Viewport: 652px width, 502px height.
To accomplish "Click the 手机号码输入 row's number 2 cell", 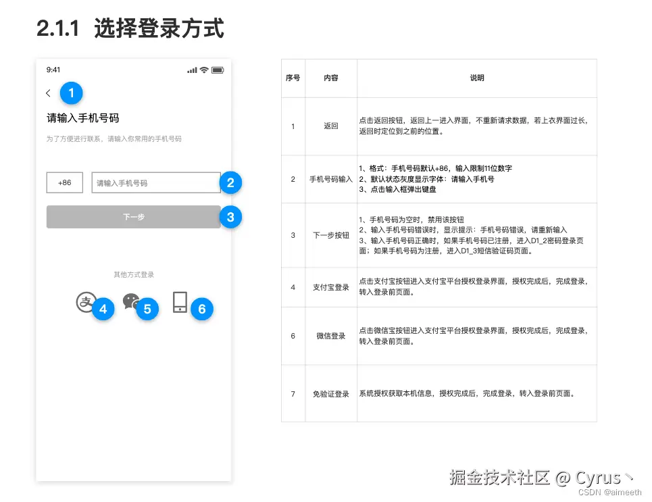I will click(x=293, y=179).
